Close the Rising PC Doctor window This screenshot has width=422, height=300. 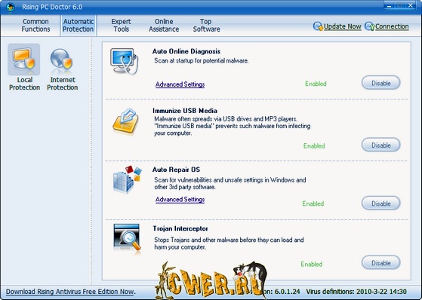[x=411, y=5]
